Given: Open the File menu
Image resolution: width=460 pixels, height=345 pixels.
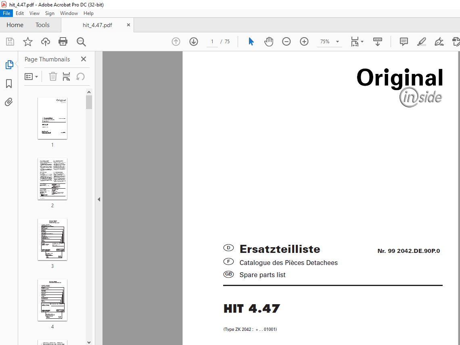Looking at the screenshot, I should 6,13.
